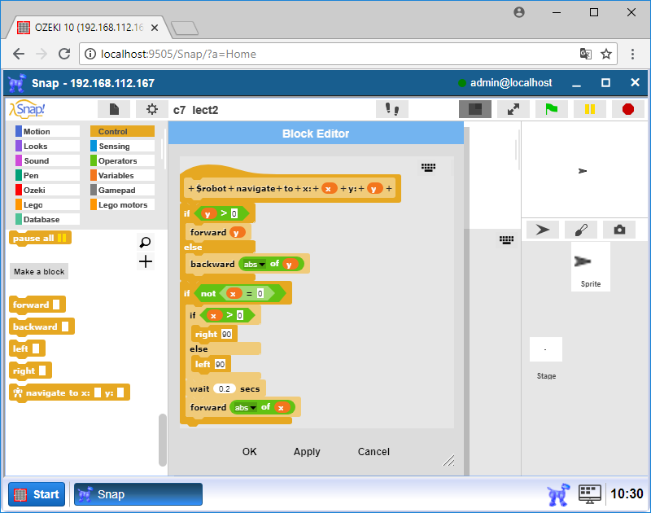The height and width of the screenshot is (513, 651).
Task: Click OK in Block Editor
Action: coord(250,452)
